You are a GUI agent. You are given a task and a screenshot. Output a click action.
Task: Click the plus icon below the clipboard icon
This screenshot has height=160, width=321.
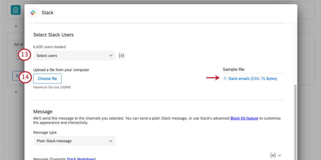pos(16,26)
